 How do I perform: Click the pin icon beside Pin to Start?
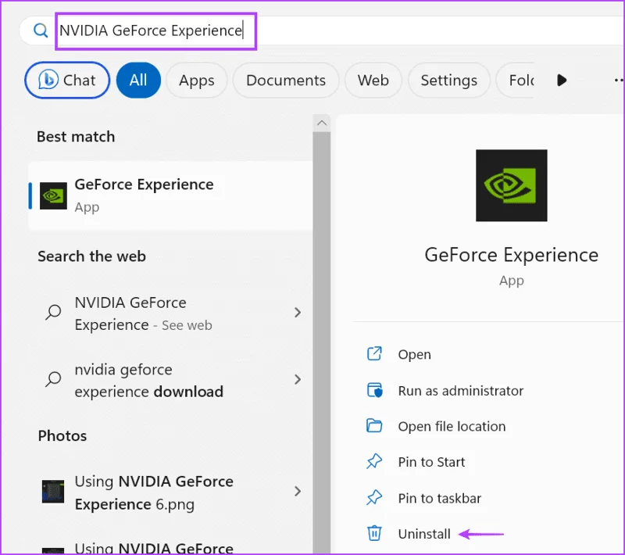(x=374, y=462)
